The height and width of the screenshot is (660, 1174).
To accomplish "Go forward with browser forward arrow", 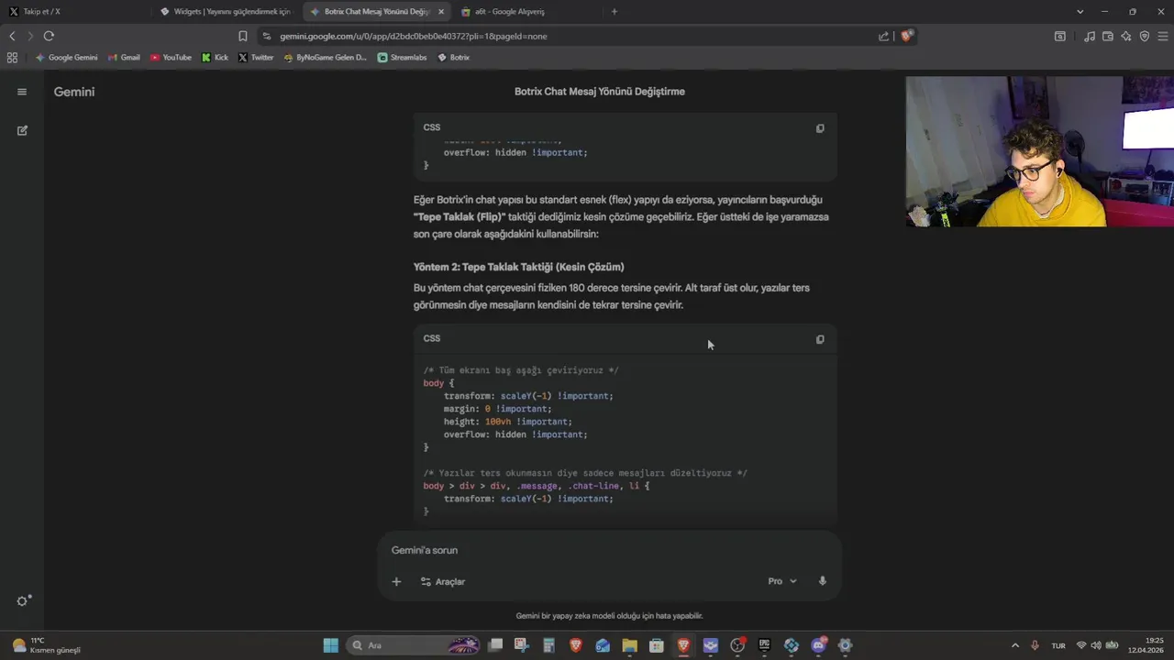I will [x=30, y=36].
